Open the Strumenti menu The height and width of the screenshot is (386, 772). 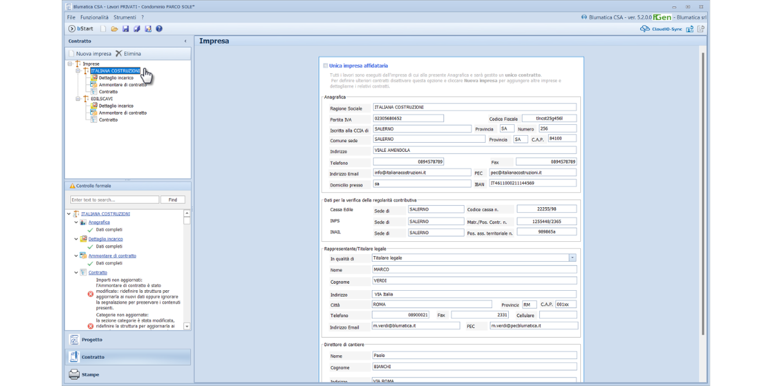[x=125, y=17]
